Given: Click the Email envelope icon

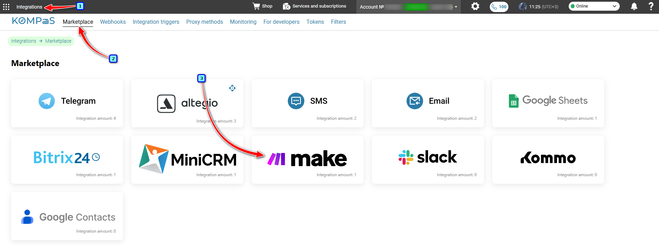Looking at the screenshot, I should (415, 101).
